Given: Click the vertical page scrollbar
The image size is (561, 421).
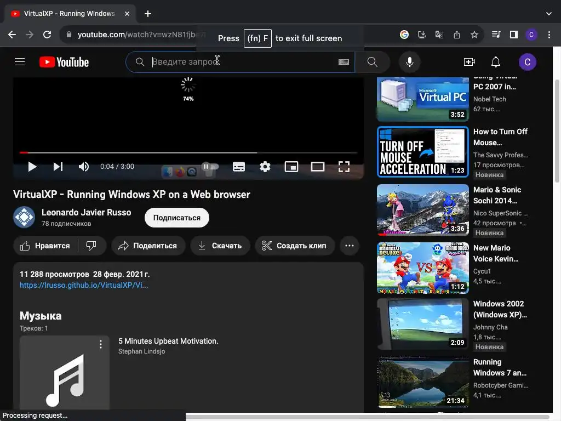Looking at the screenshot, I should click(557, 130).
